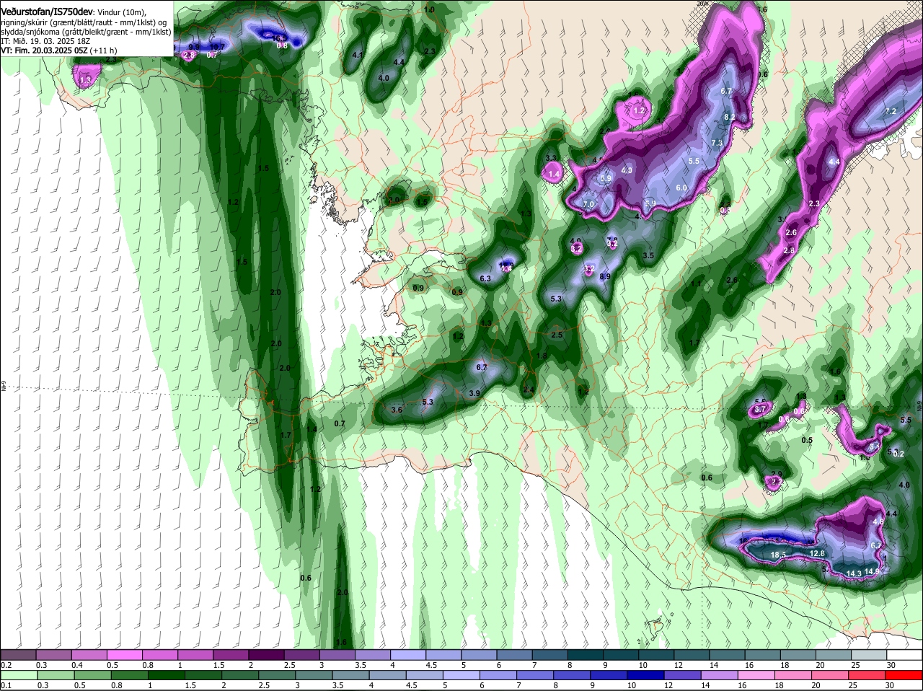923x691 pixels.
Task: Select rain legend swatch between 2.5 and 3
Action: point(277,675)
